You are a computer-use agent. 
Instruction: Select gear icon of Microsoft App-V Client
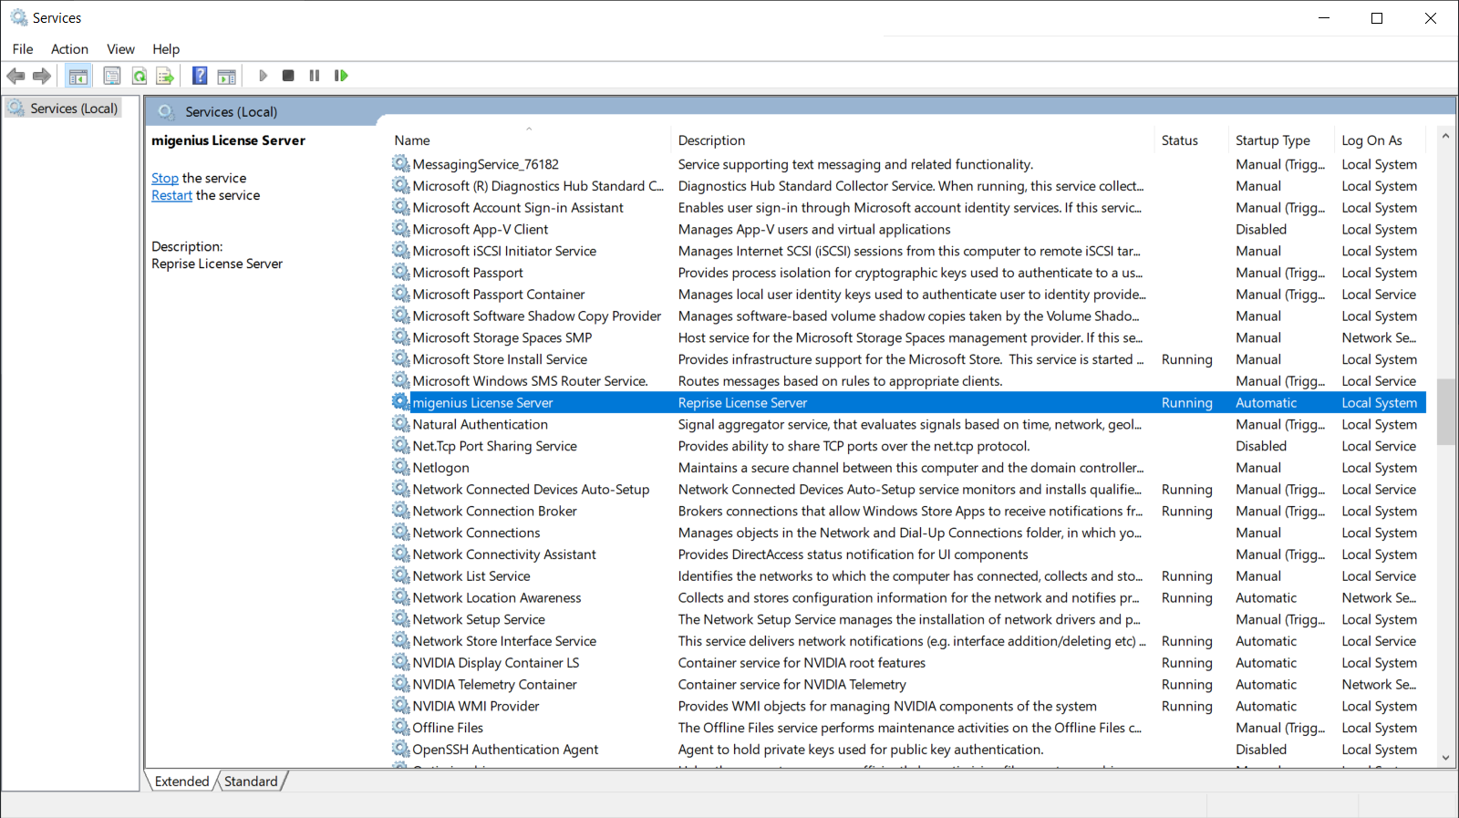(x=400, y=229)
